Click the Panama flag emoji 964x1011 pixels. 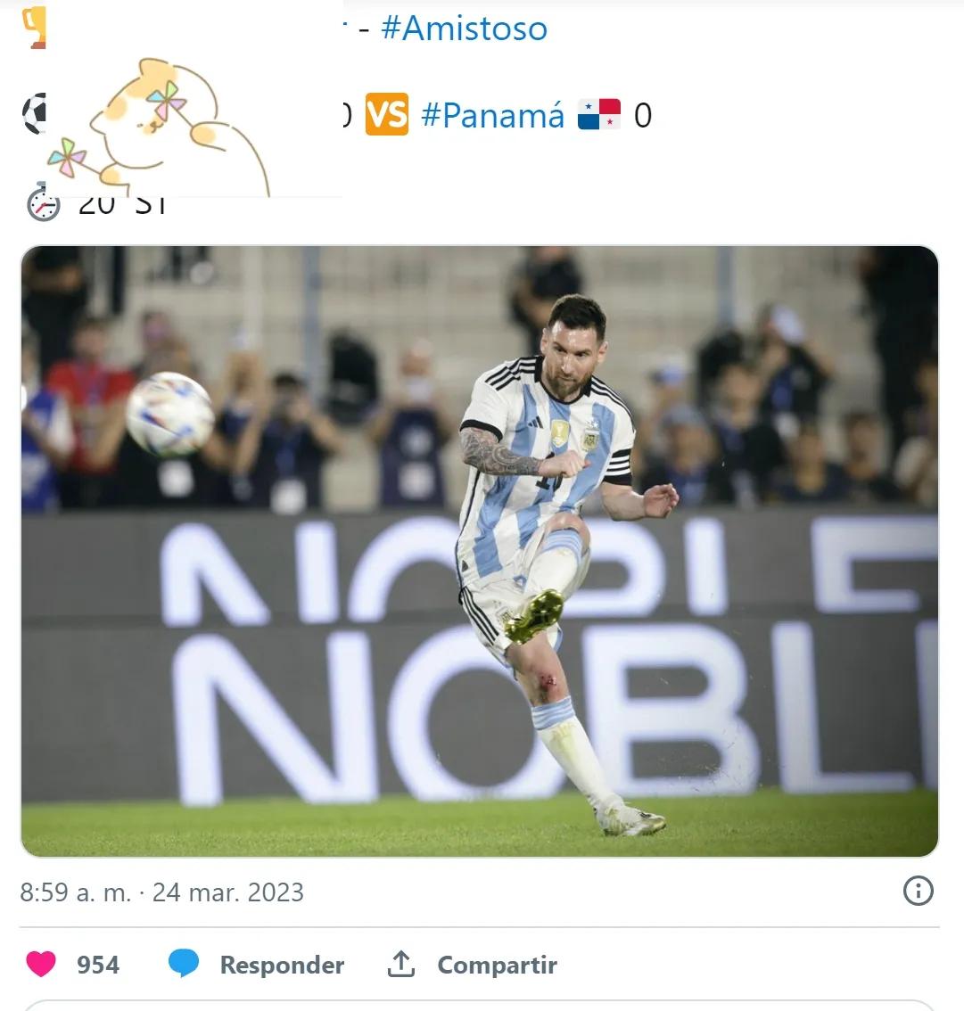click(x=599, y=114)
